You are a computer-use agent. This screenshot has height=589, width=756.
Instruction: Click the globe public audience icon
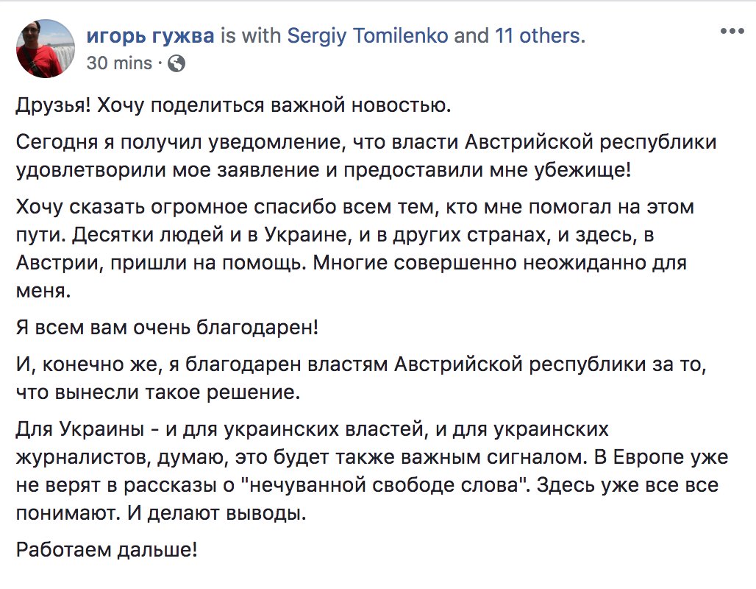click(176, 64)
